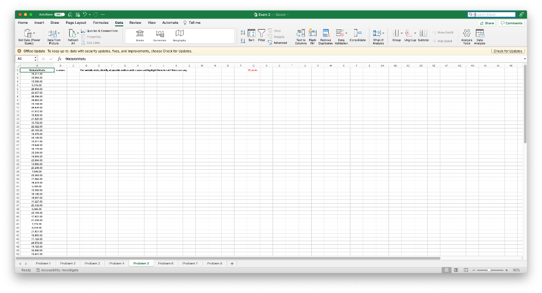Click Remove Duplicates

click(x=326, y=36)
